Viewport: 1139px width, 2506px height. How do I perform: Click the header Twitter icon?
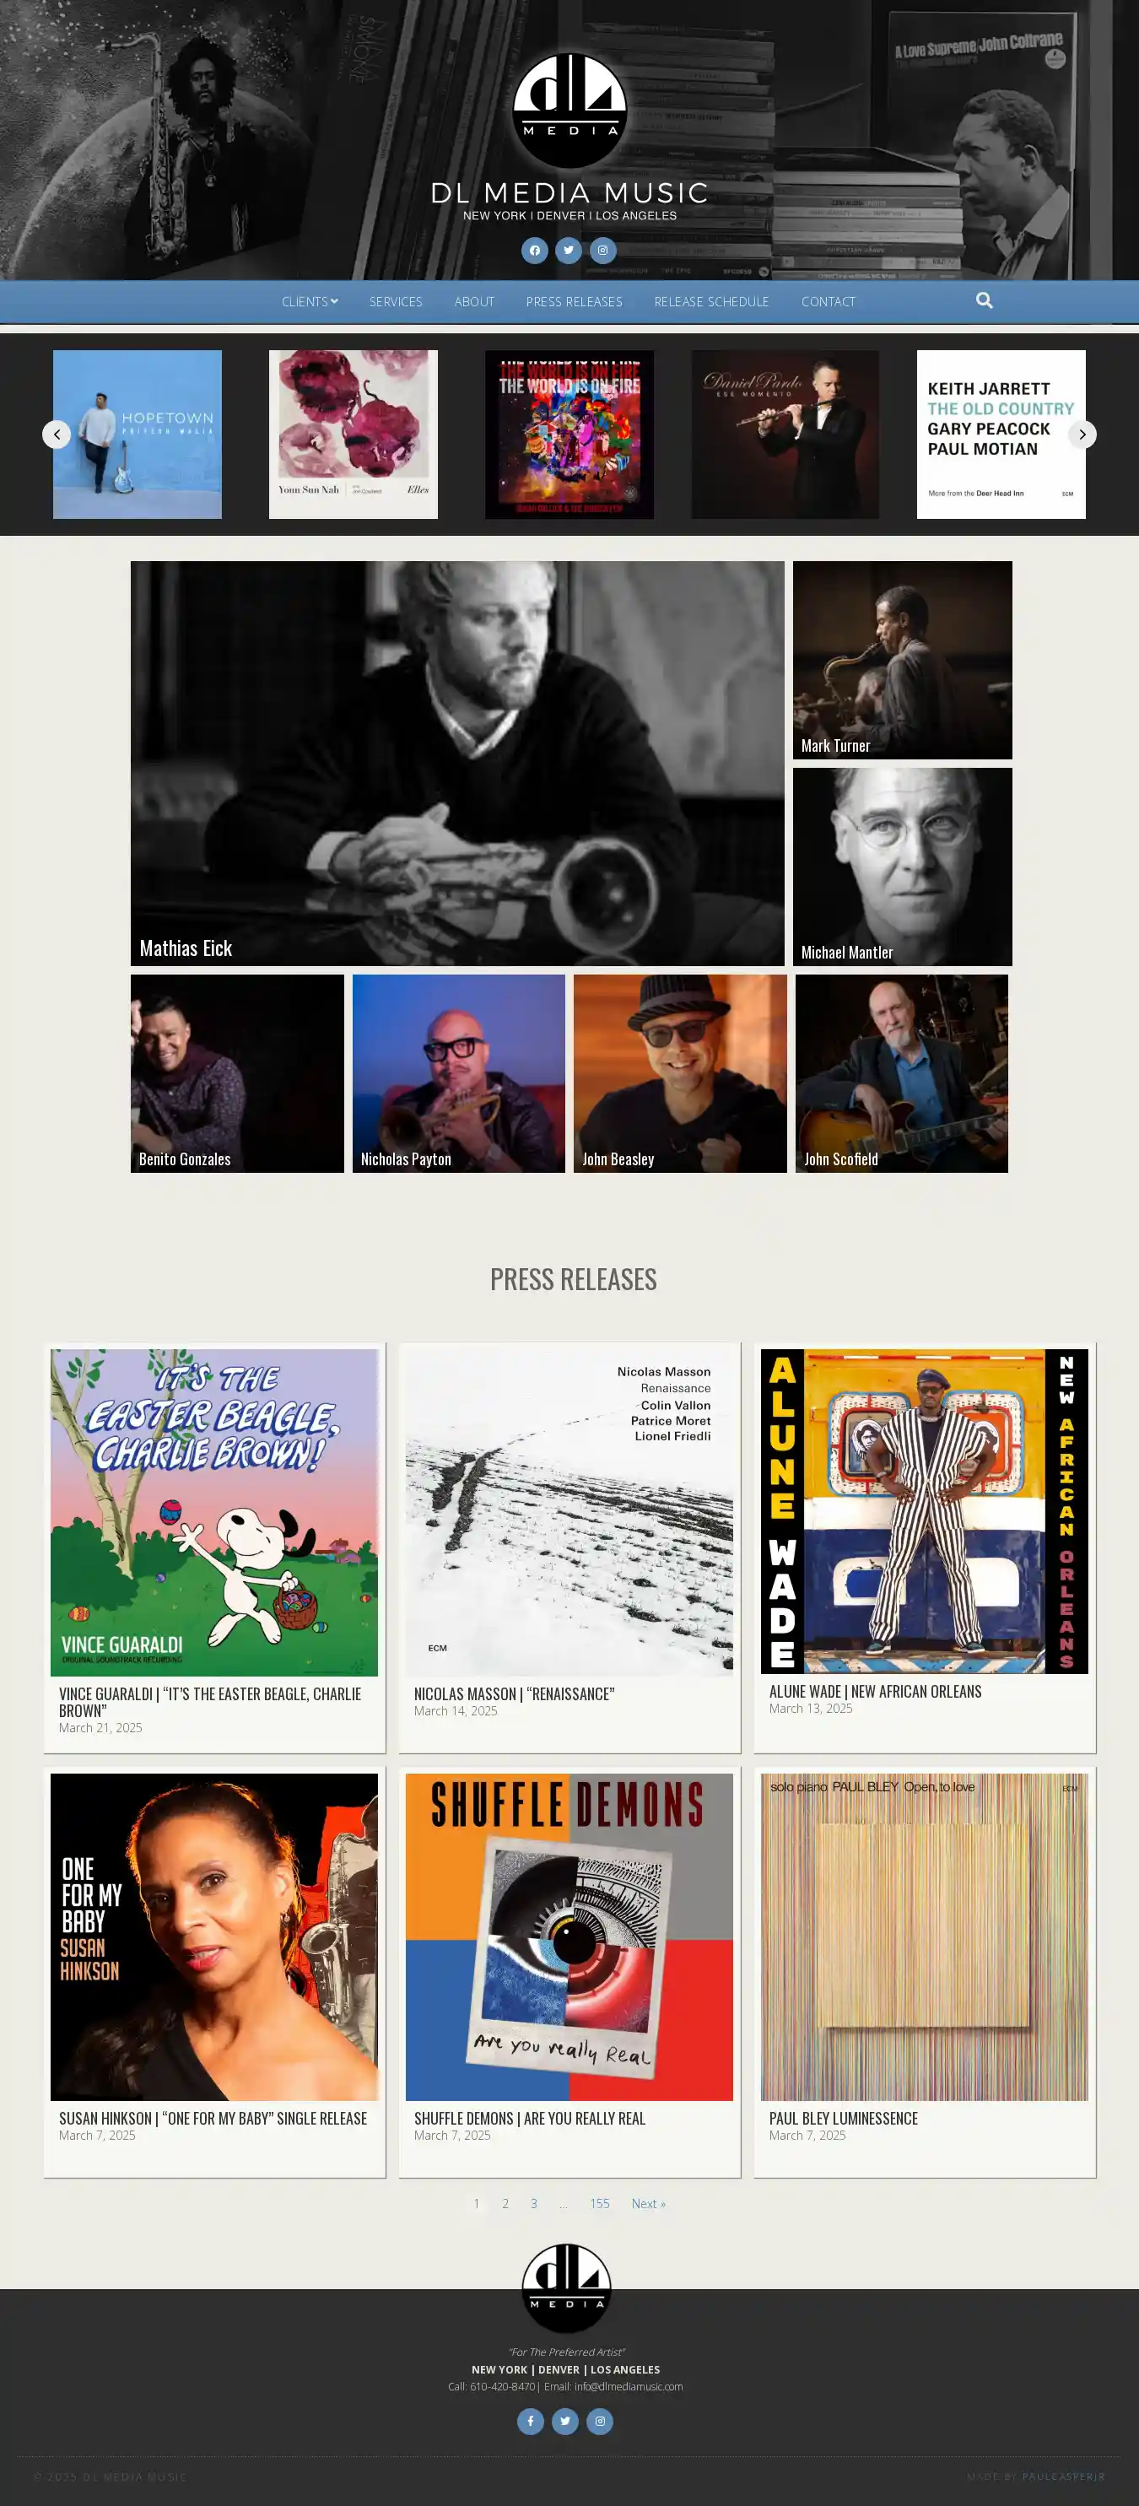coord(568,250)
